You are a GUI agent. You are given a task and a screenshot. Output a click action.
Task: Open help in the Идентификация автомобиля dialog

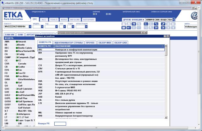(142, 33)
